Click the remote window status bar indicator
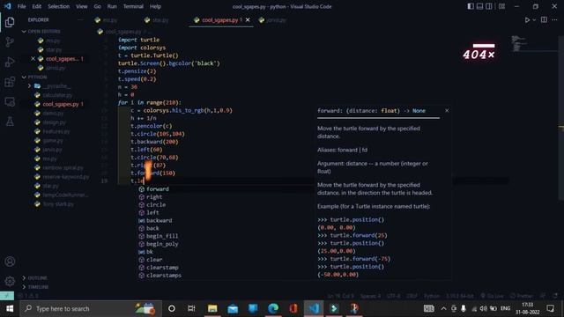 [x=7, y=296]
